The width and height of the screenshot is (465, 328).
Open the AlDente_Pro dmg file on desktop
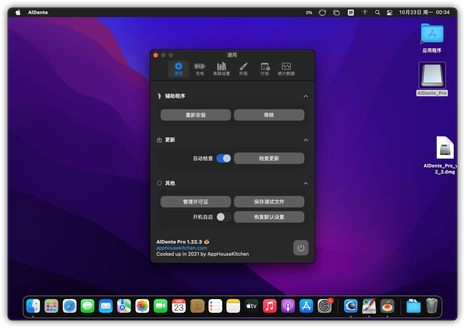(444, 148)
